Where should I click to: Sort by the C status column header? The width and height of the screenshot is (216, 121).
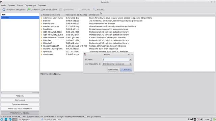(41, 15)
